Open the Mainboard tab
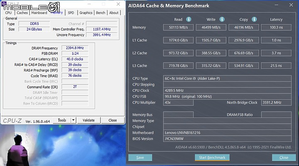This screenshot has height=166, width=299. 39,13
